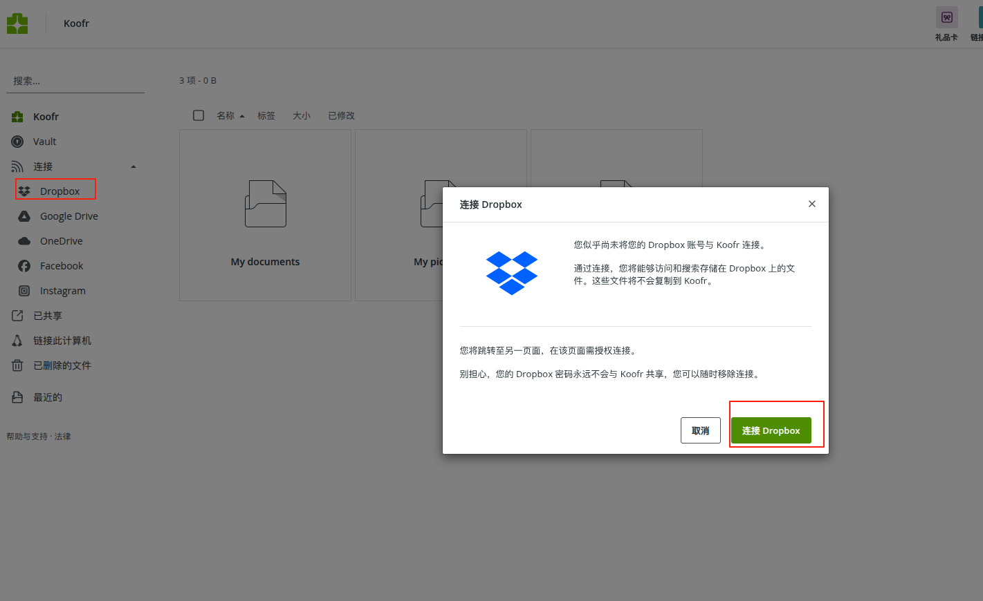The height and width of the screenshot is (601, 983).
Task: Select OneDrive connection
Action: point(62,241)
